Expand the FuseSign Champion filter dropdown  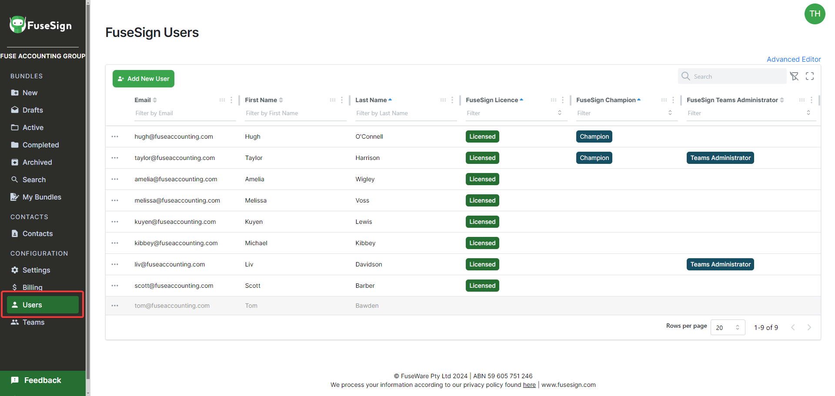[670, 113]
